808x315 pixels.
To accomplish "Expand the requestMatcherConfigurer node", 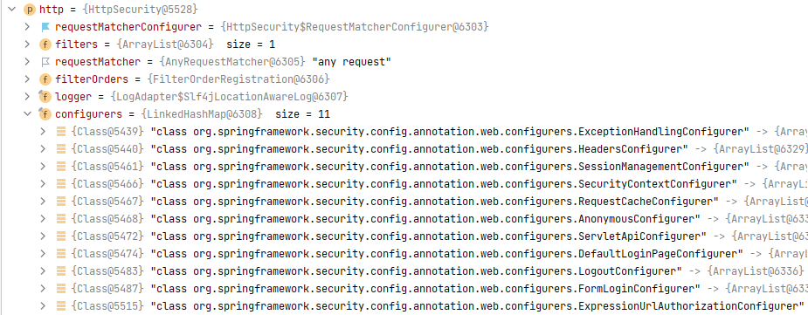I will (28, 27).
